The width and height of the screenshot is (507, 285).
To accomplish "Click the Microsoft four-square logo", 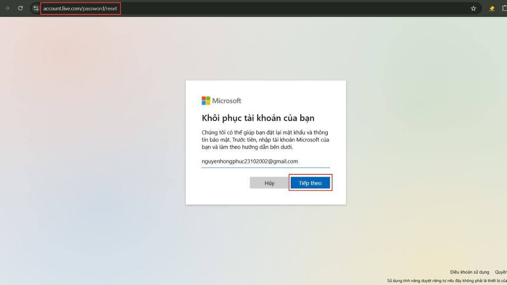I will [x=205, y=100].
